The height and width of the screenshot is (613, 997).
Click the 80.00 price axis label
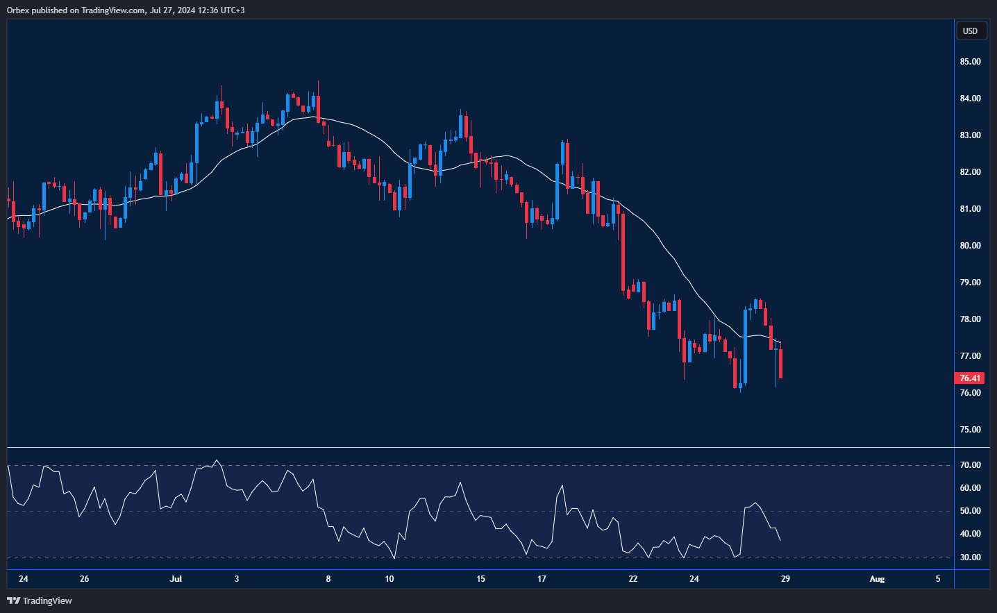(970, 246)
